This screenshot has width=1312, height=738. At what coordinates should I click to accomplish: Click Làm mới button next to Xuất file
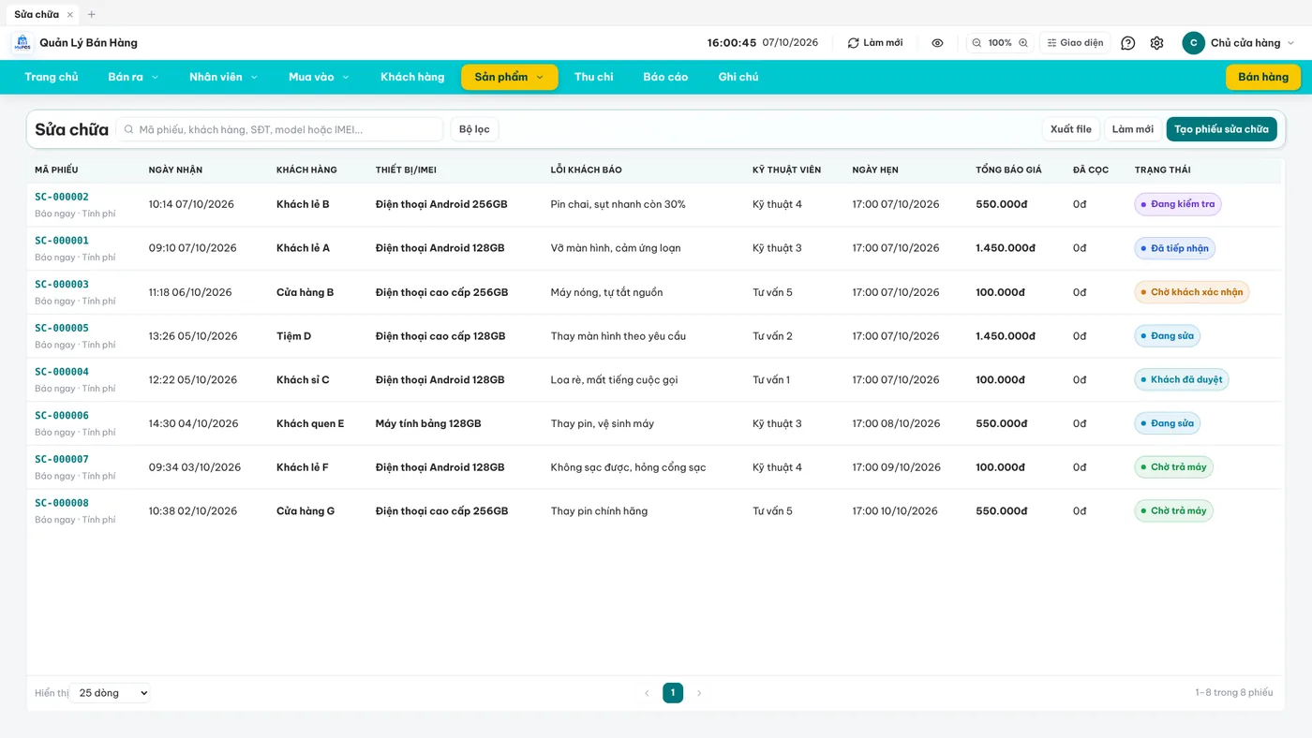pos(1133,129)
